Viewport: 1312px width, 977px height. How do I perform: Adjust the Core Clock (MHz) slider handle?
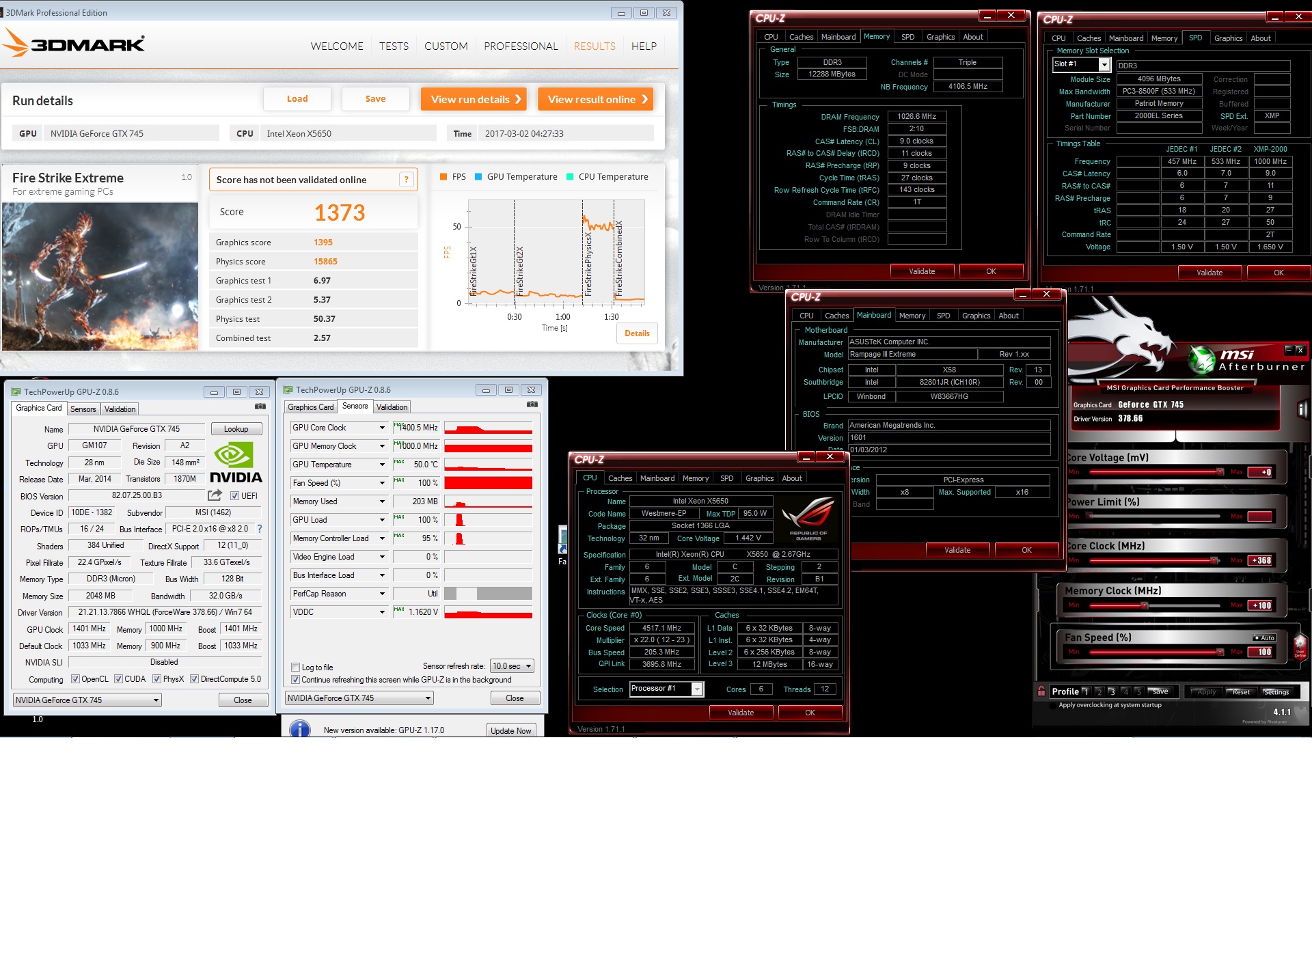point(1214,560)
